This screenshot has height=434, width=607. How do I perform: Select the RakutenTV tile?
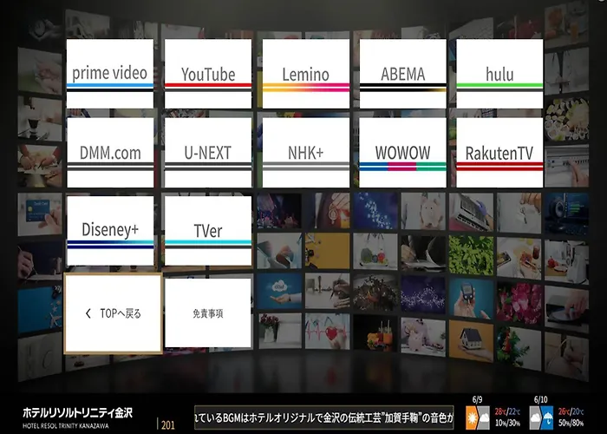499,153
